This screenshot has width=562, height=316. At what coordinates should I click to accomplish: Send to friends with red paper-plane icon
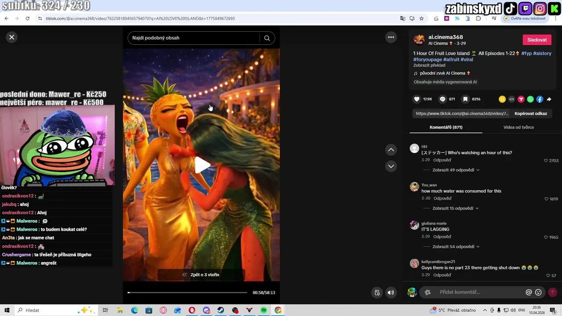(x=521, y=99)
